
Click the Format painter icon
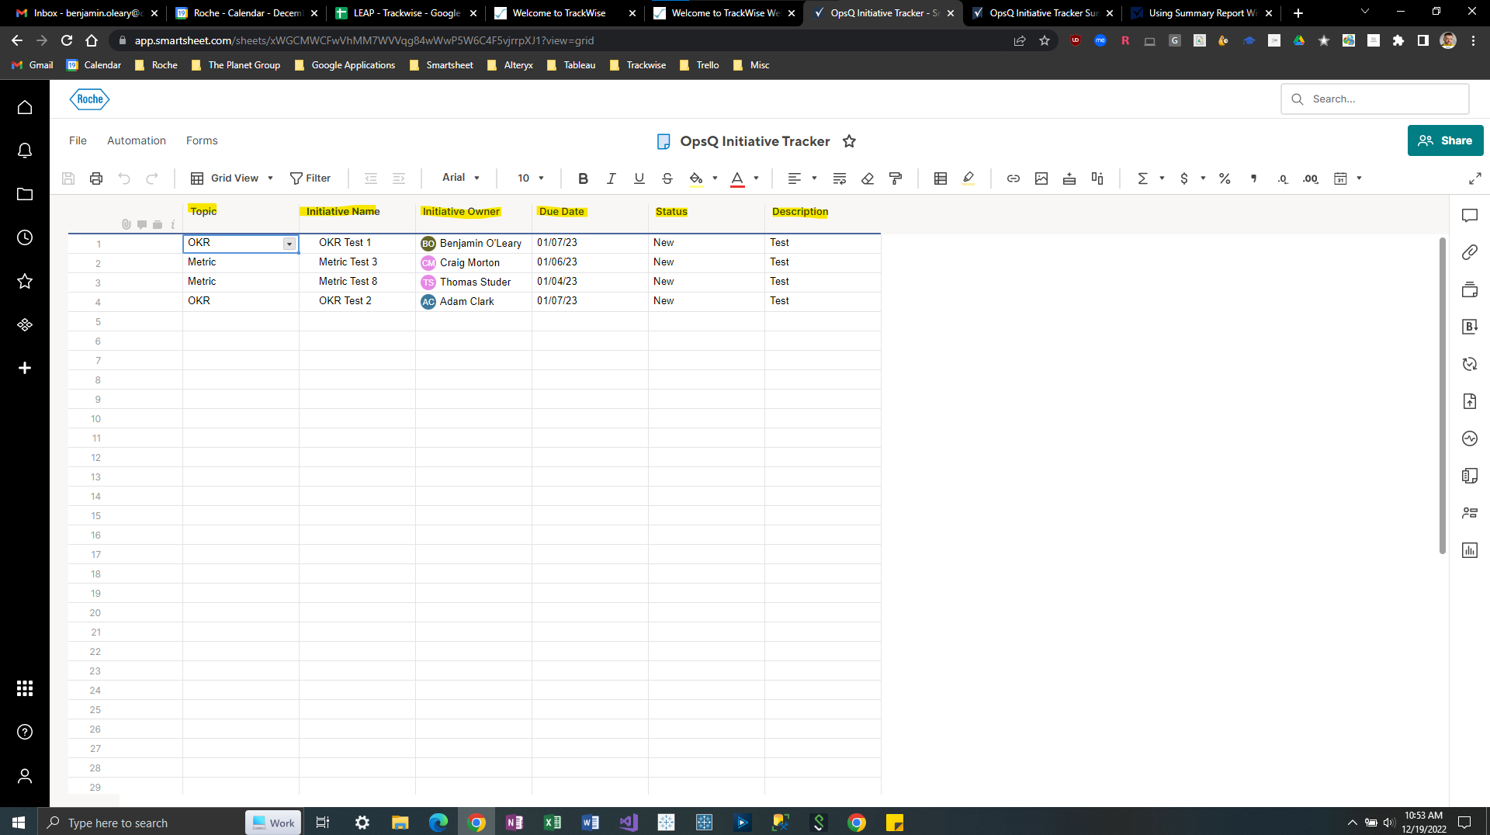[x=896, y=178]
